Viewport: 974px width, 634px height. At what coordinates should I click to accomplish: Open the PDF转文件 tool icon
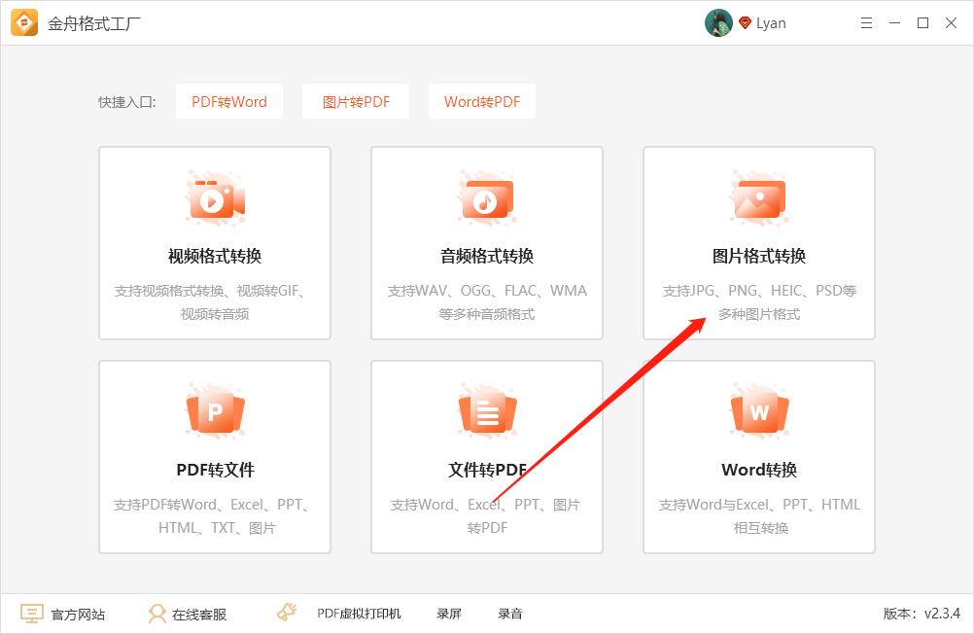pyautogui.click(x=214, y=410)
